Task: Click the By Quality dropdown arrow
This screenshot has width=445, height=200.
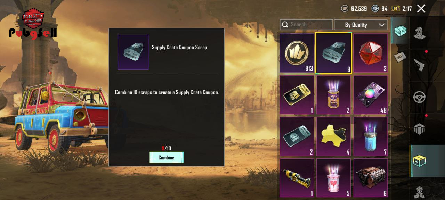Action: coord(381,25)
